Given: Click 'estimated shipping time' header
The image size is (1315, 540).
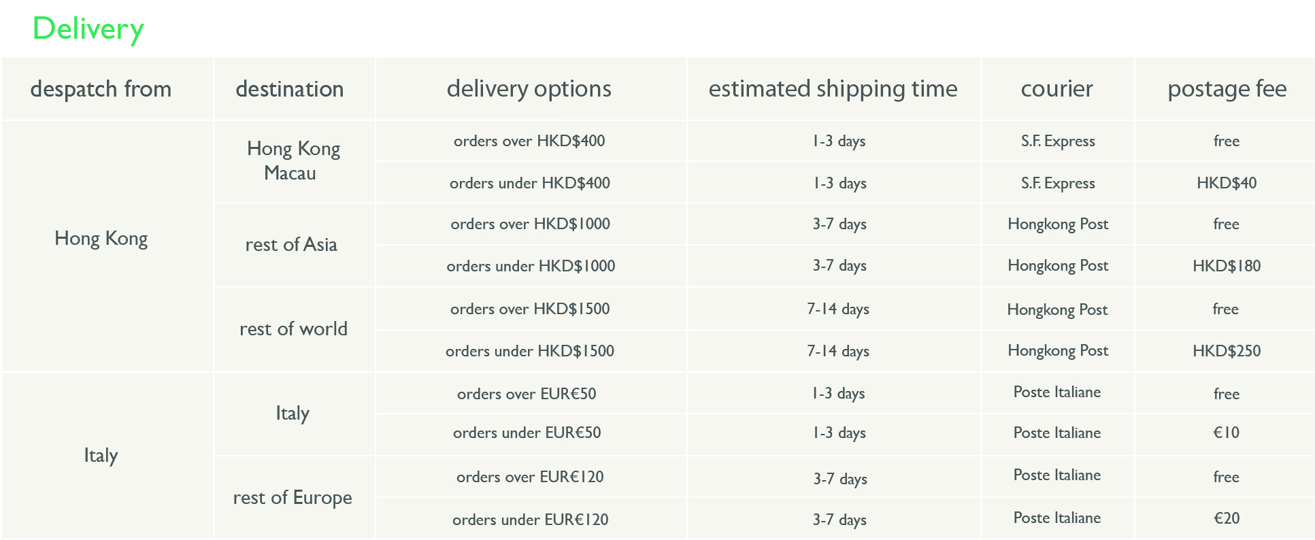Looking at the screenshot, I should click(x=833, y=89).
